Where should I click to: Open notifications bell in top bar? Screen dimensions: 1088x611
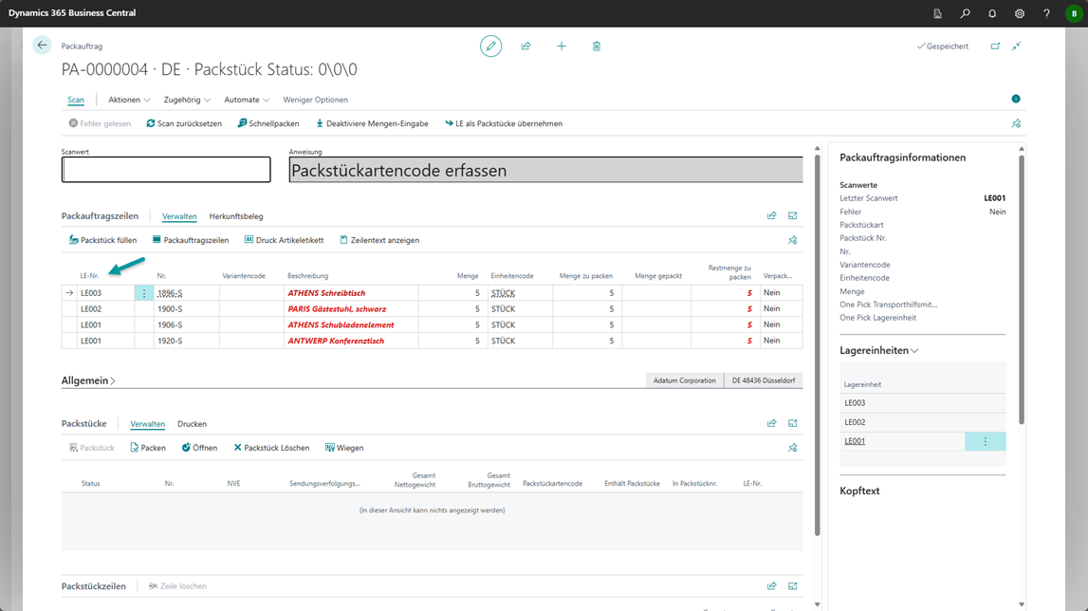[x=992, y=13]
